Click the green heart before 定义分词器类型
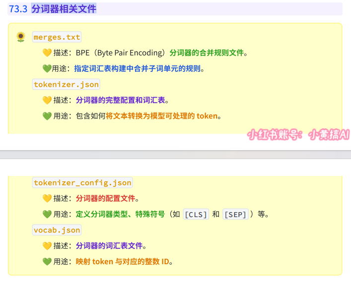351x281 pixels. click(x=47, y=214)
